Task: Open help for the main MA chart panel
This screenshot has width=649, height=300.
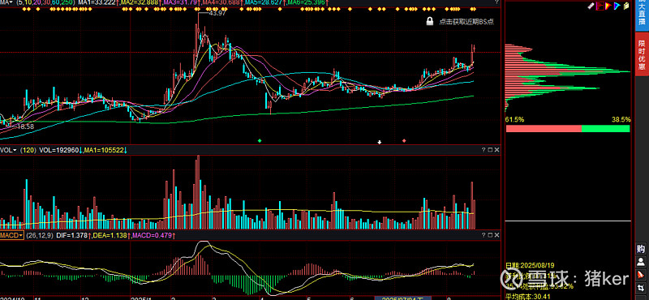Action: [x=496, y=2]
